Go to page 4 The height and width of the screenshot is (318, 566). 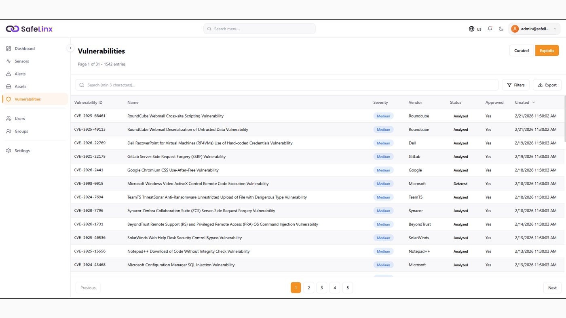[335, 288]
